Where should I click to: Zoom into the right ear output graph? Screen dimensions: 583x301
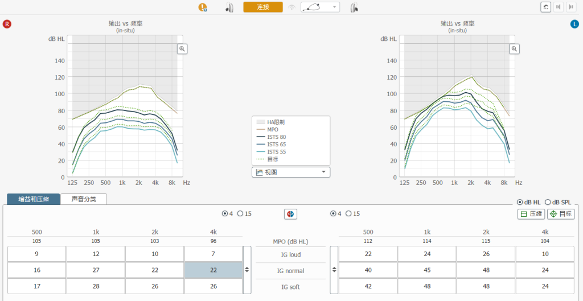[x=182, y=49]
